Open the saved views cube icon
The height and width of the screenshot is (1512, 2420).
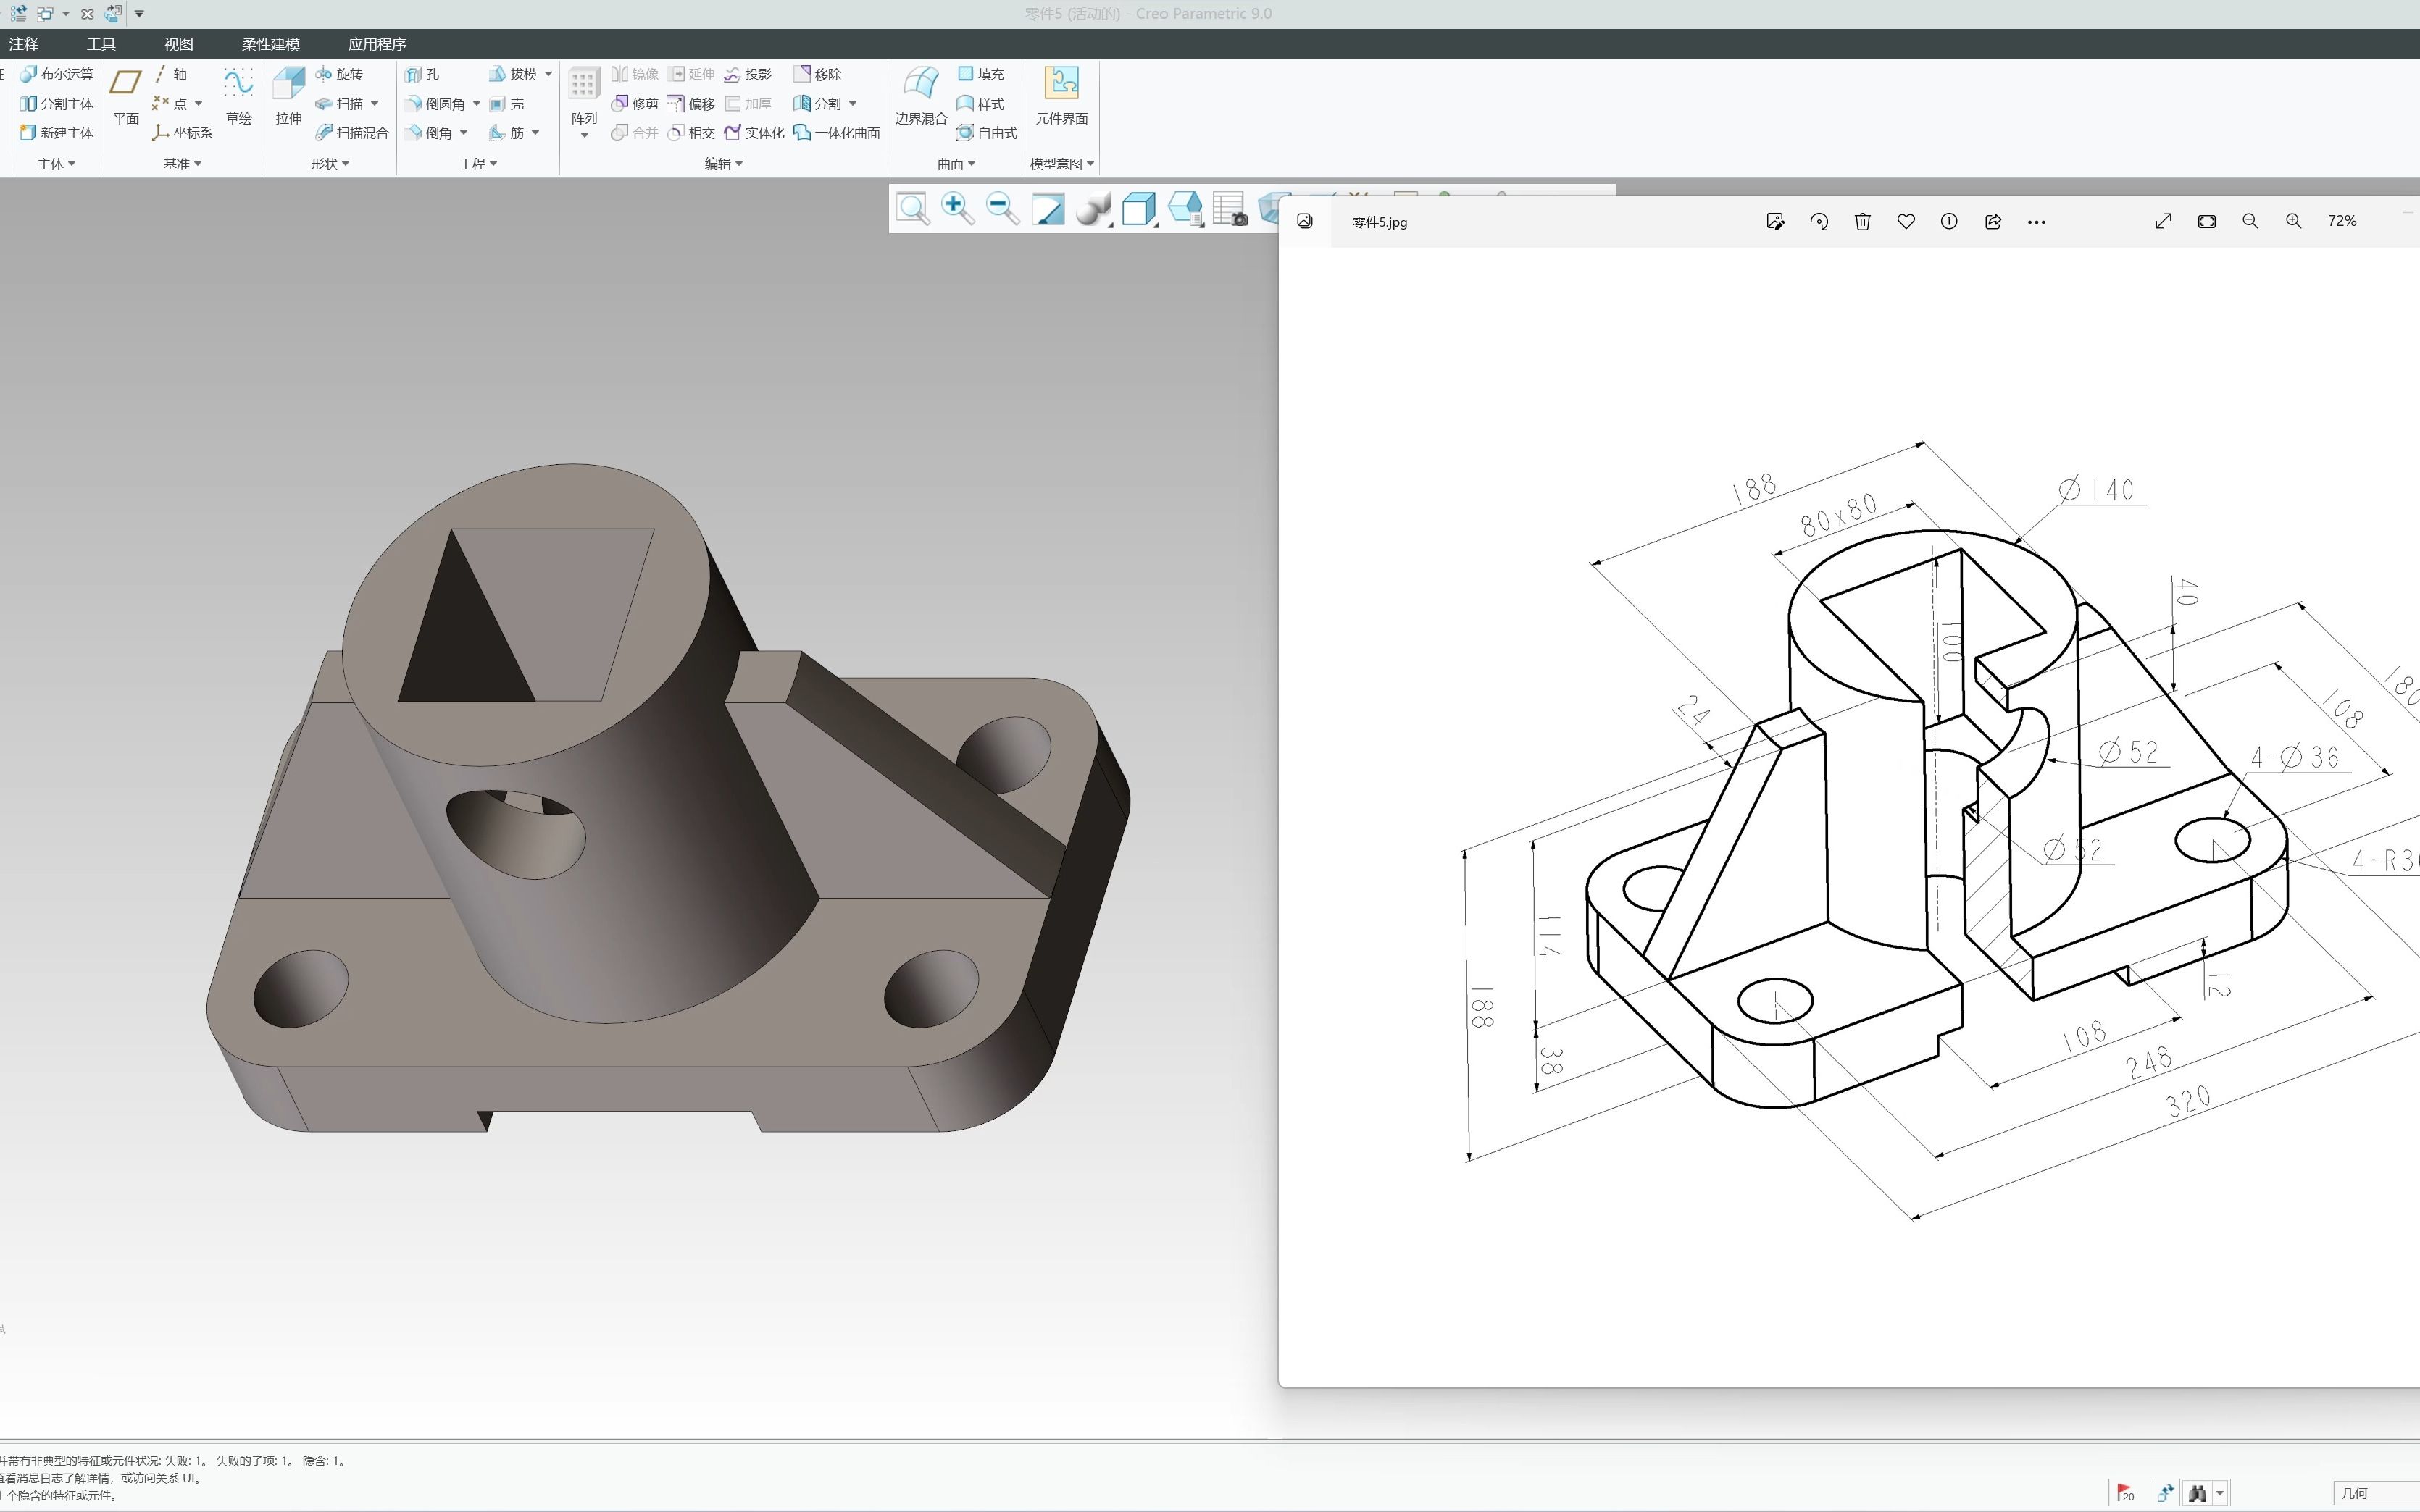point(1138,209)
